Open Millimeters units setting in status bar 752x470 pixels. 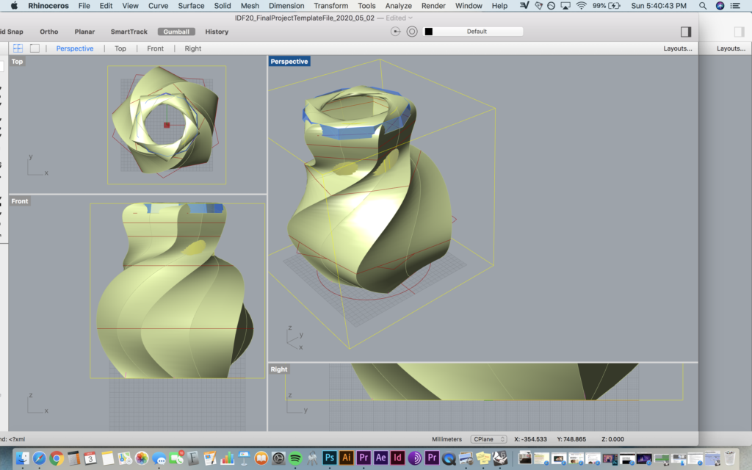446,439
